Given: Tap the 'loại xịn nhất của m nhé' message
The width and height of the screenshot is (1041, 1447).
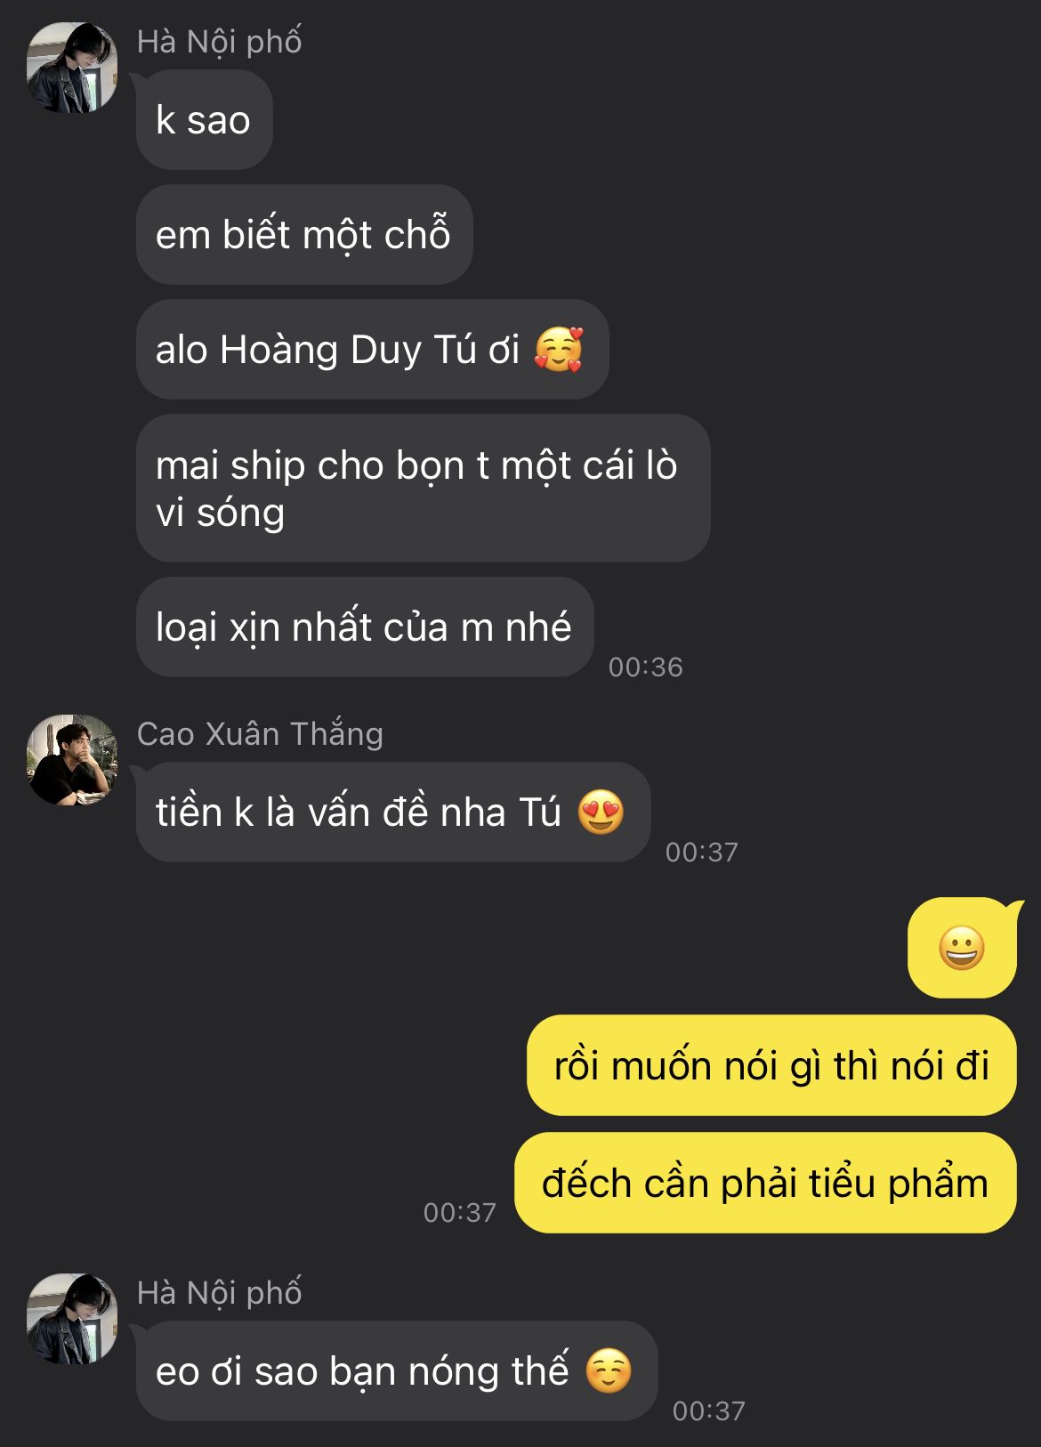Looking at the screenshot, I should click(365, 627).
